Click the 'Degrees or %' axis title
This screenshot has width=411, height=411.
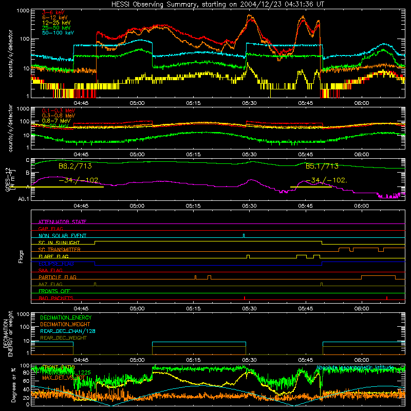13,385
